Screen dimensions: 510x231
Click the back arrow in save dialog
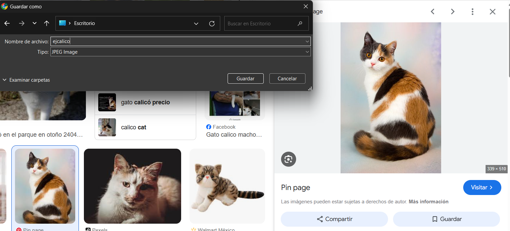click(x=7, y=23)
